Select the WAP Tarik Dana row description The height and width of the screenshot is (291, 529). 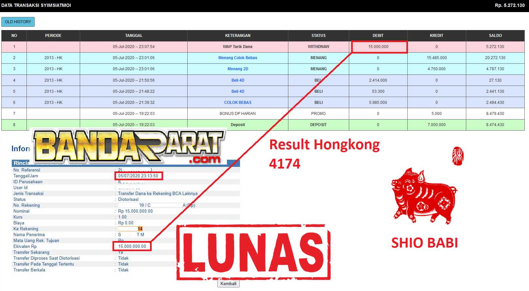(238, 47)
